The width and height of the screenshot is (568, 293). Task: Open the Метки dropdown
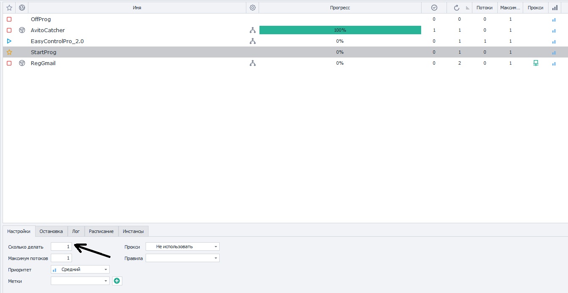click(80, 281)
